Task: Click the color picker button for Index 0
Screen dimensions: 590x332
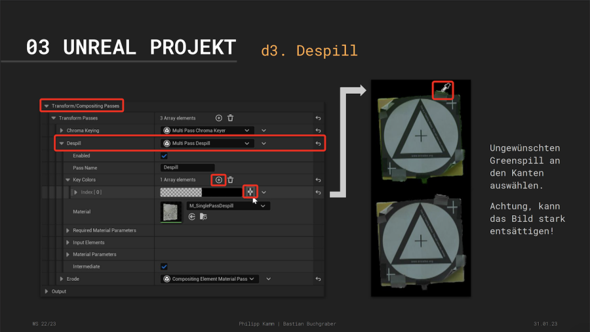Action: click(250, 192)
